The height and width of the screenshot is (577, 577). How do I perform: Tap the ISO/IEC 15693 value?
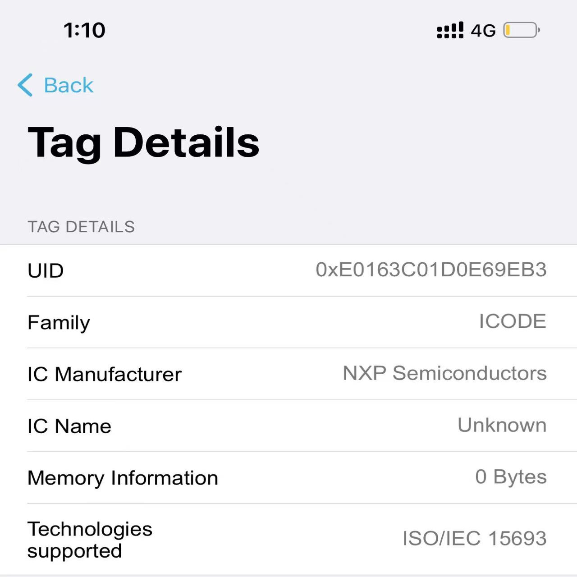tap(474, 539)
